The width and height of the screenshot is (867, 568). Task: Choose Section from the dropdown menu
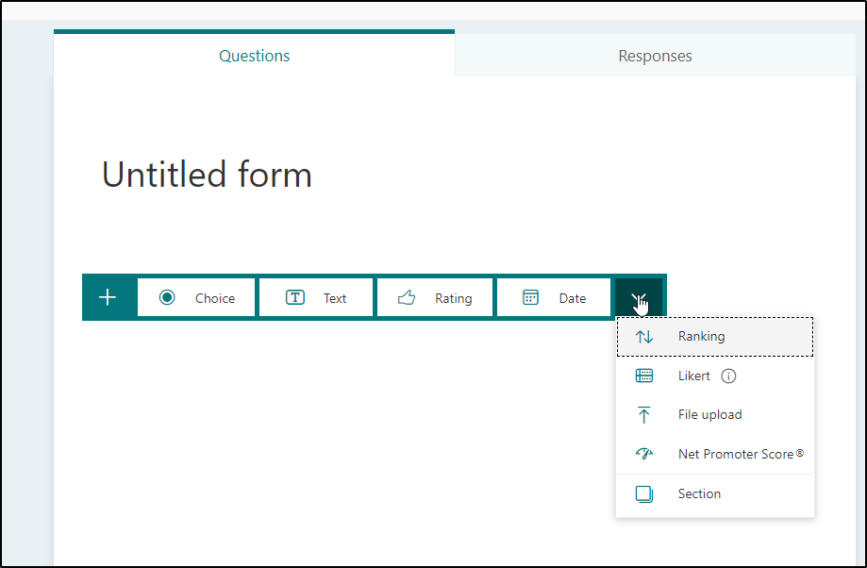click(x=699, y=493)
